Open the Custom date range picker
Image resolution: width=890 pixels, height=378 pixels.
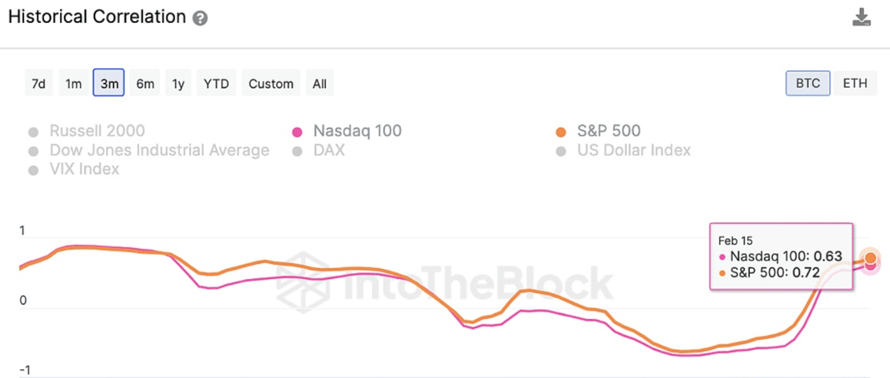tap(271, 84)
